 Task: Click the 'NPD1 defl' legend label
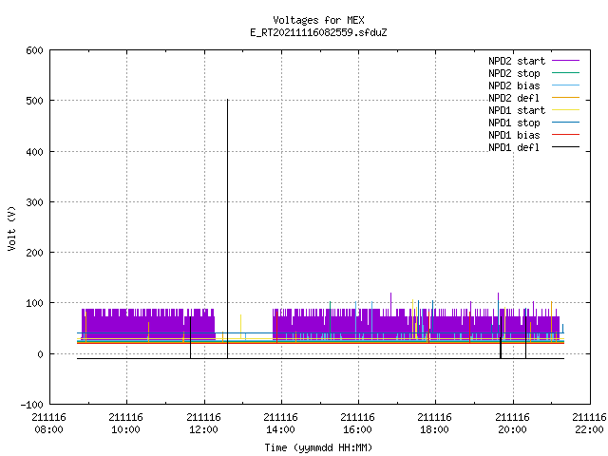coord(514,147)
